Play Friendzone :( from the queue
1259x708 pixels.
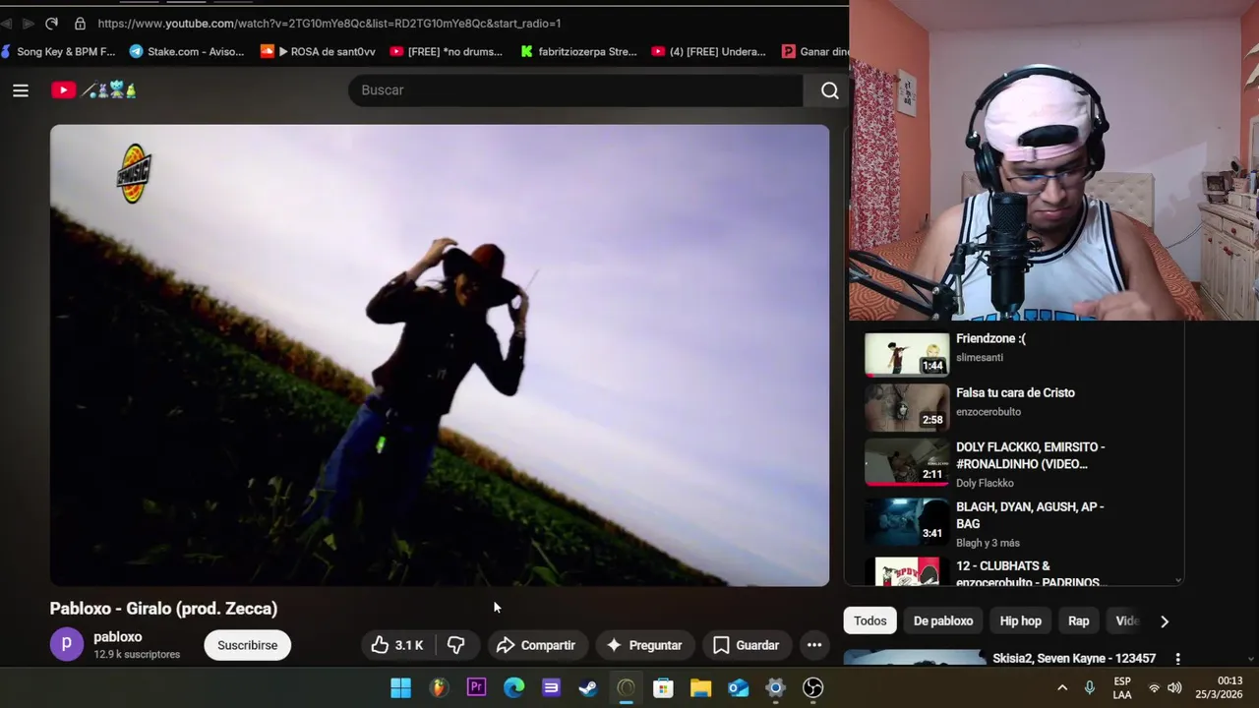pos(907,354)
